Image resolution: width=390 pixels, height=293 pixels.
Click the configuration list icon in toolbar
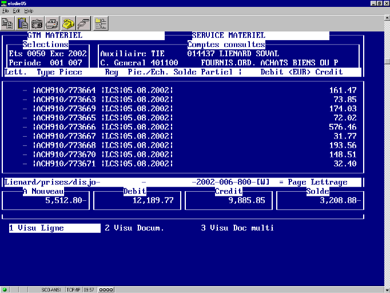(x=101, y=23)
